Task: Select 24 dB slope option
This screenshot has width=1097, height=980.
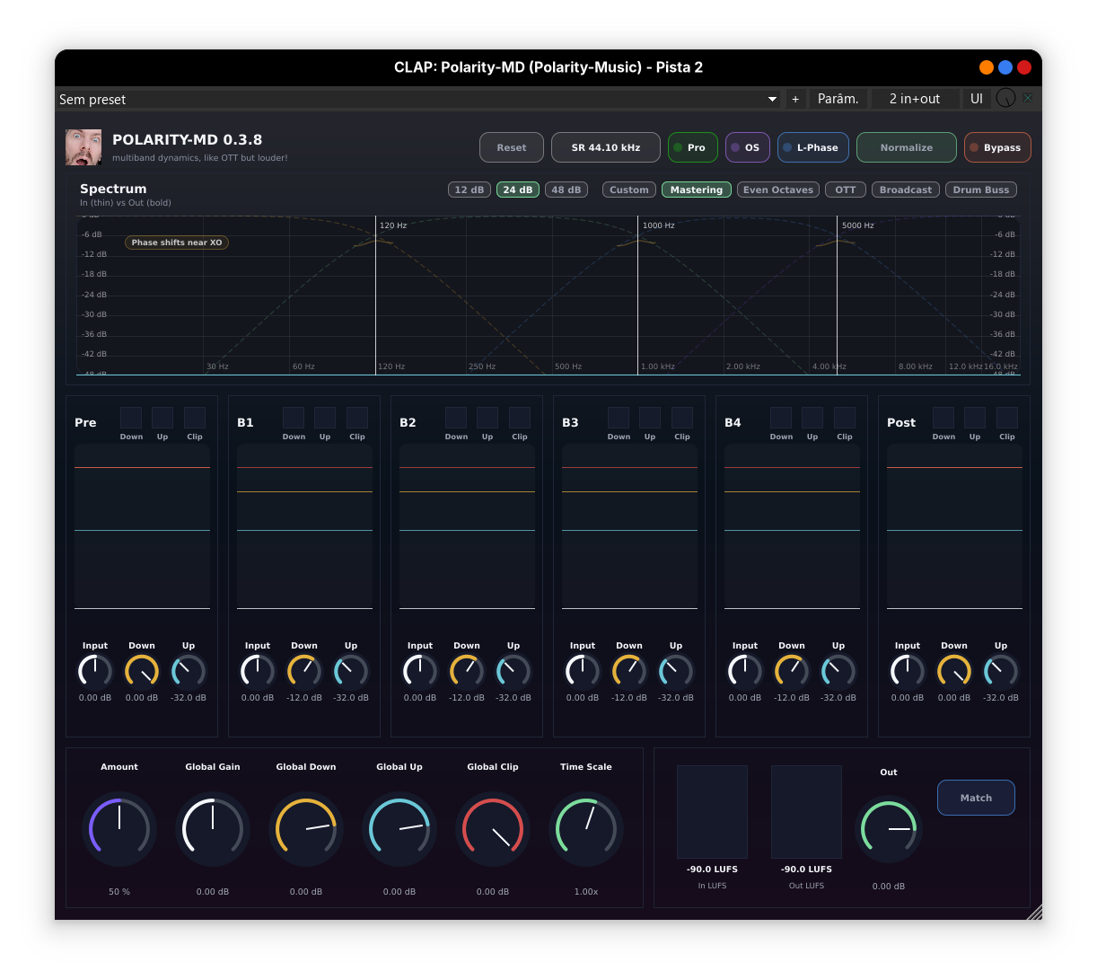Action: pos(518,190)
